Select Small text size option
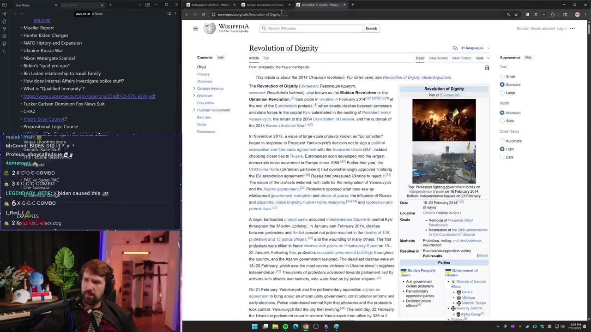The image size is (591, 332). [x=502, y=77]
